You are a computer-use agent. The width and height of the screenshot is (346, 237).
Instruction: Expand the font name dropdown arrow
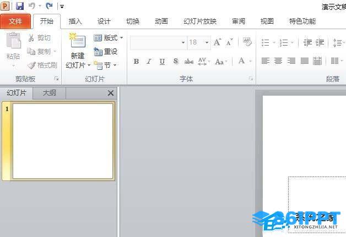click(x=183, y=42)
